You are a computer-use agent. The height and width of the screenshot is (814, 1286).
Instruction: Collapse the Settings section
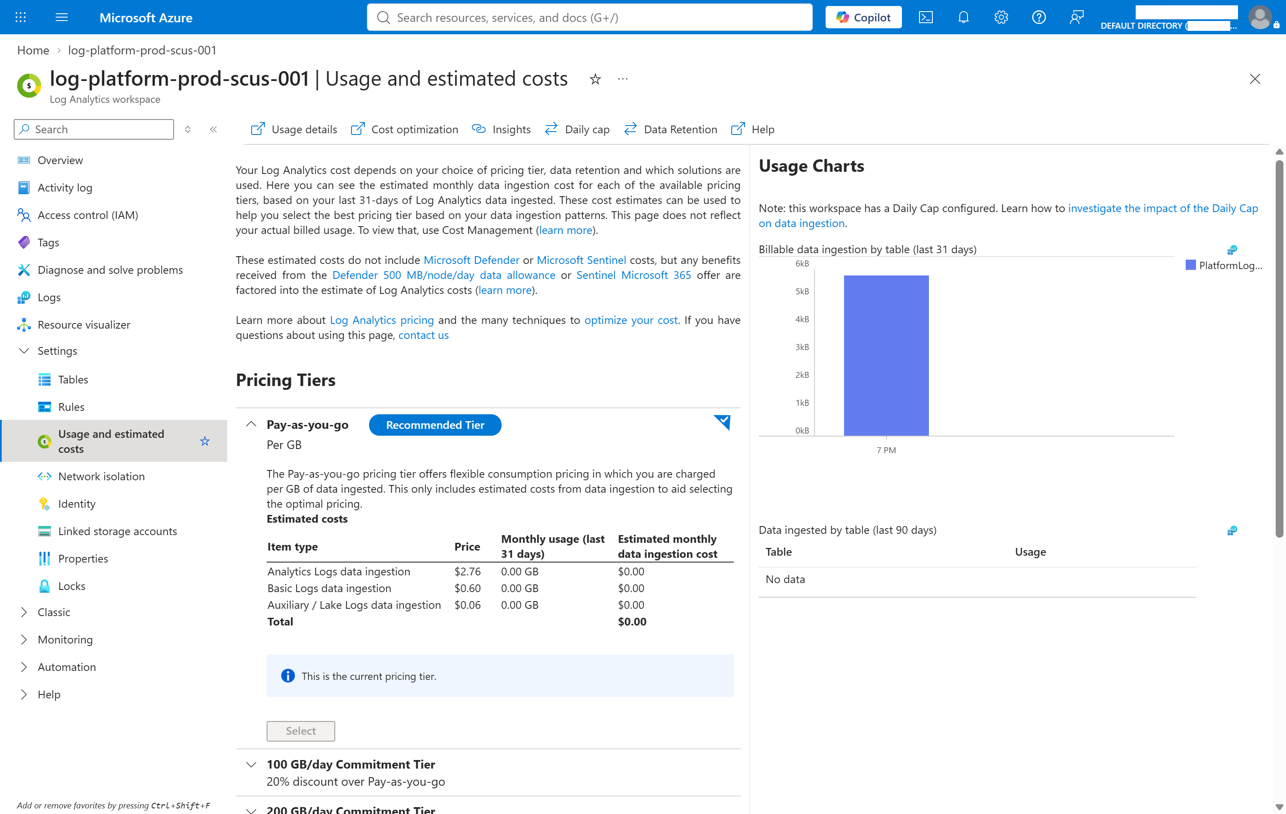(x=24, y=351)
